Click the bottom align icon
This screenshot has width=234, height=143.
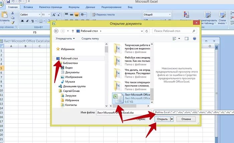[77, 14]
